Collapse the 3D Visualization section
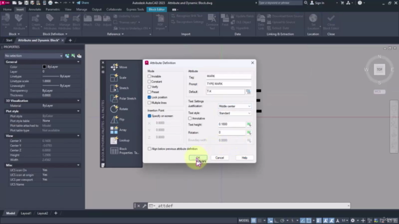This screenshot has width=399, height=224. (x=78, y=101)
